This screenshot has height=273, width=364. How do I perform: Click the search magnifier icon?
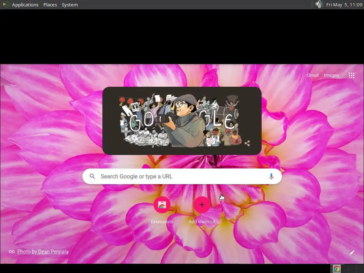[x=92, y=176]
